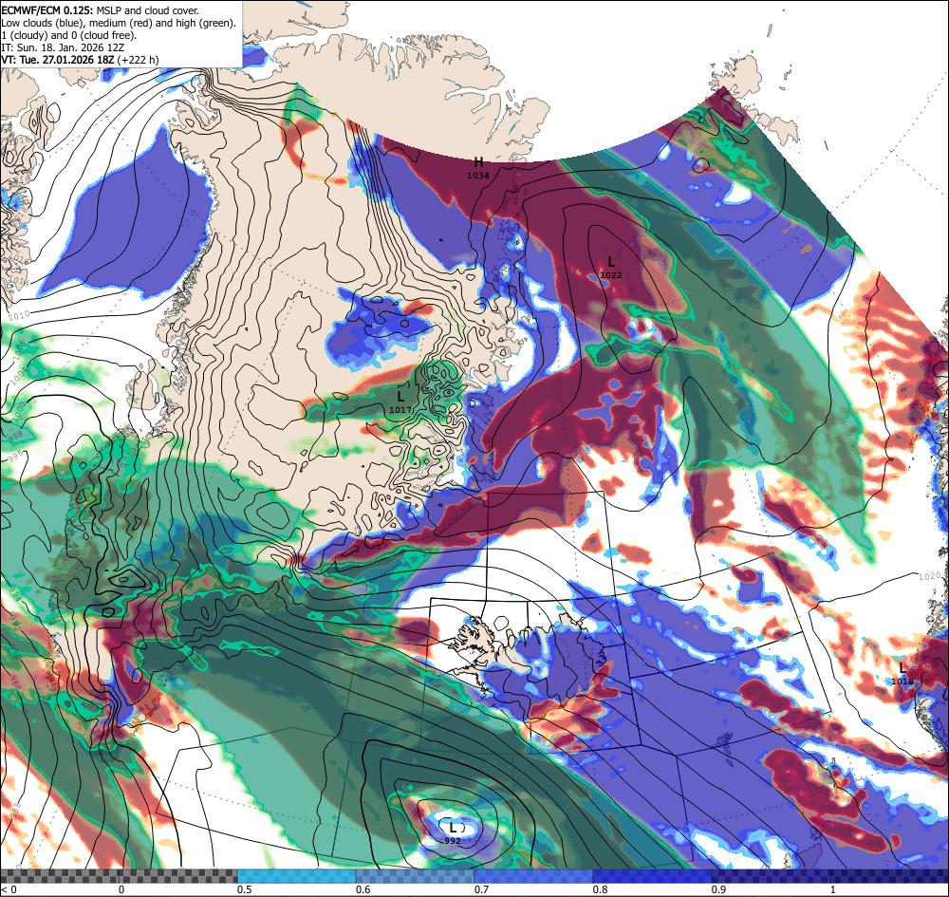This screenshot has height=897, width=949.
Task: Pick the 0.6–0.7 blue scale segment
Action: [416, 876]
